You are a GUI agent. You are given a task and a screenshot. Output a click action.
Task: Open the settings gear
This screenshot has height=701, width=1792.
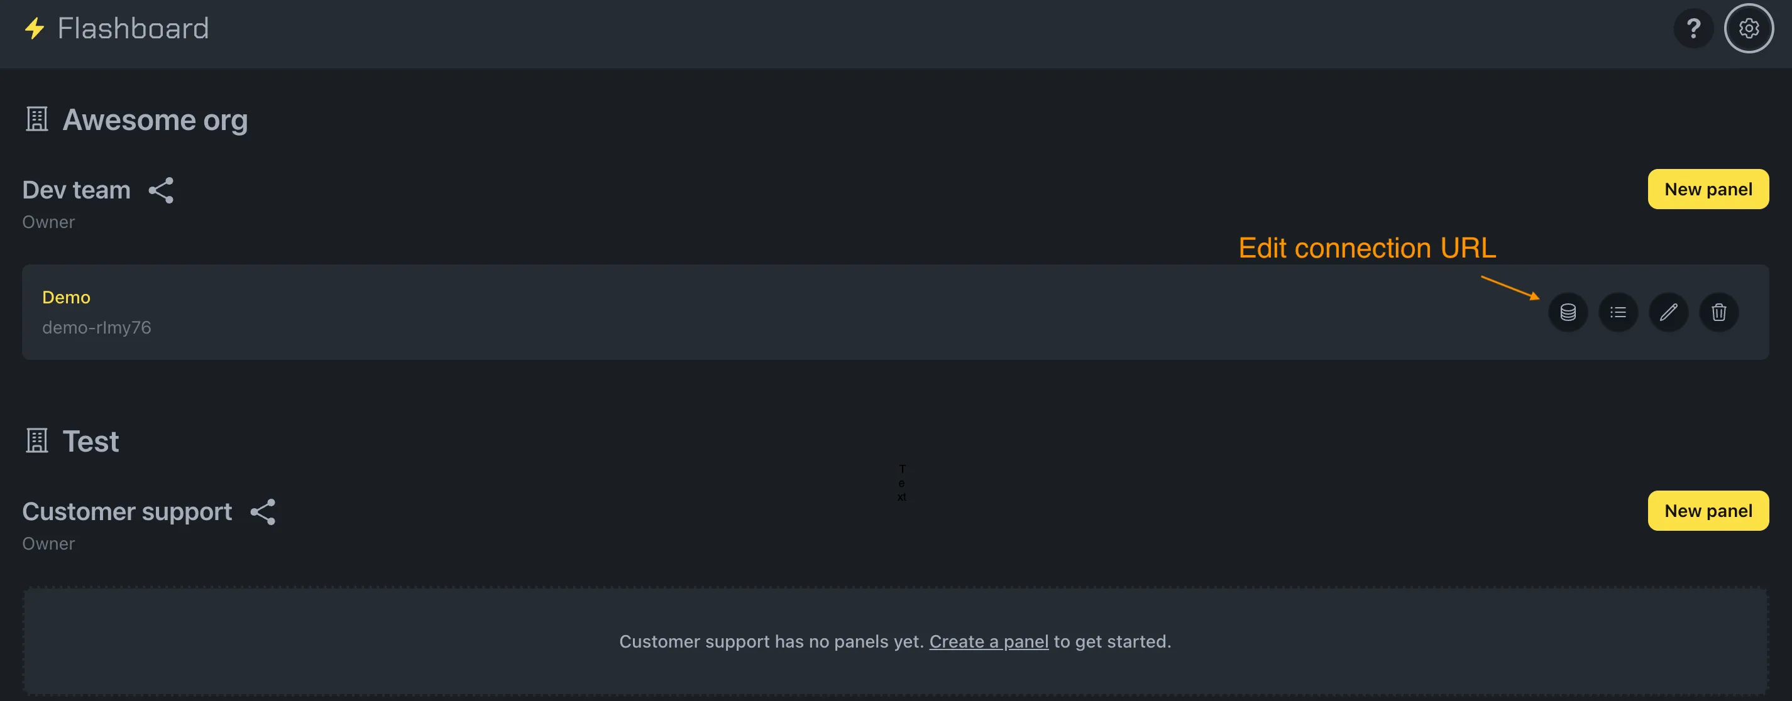coord(1749,28)
